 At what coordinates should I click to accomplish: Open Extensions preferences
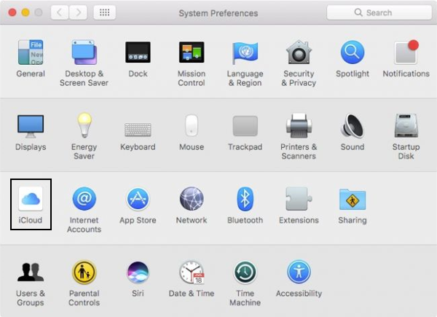pos(299,206)
